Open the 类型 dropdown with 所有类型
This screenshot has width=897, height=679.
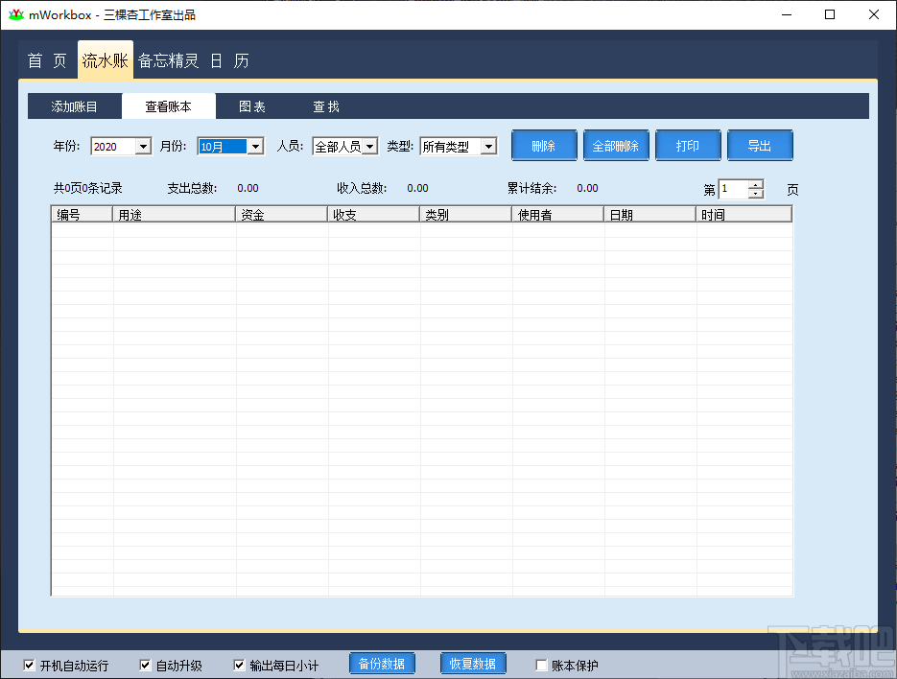(488, 147)
